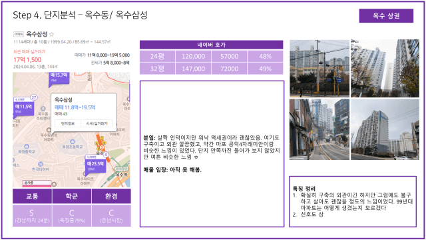This screenshot has height=240, width=426.
Task: Click the 선호도 상 list item
Action: coord(312,215)
